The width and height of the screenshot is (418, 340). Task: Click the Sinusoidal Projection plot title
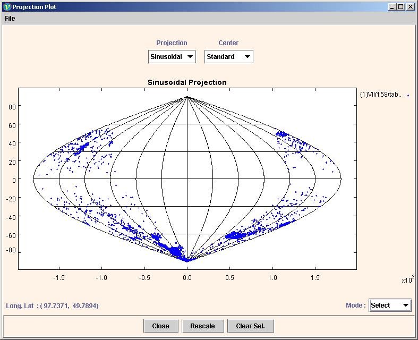point(186,82)
